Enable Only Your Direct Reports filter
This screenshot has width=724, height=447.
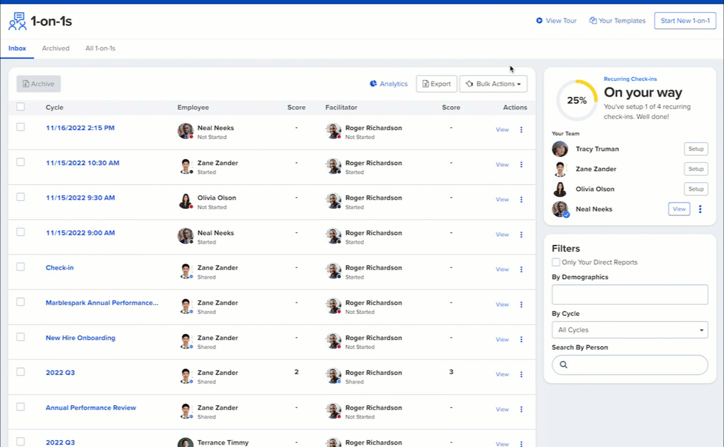coord(556,262)
